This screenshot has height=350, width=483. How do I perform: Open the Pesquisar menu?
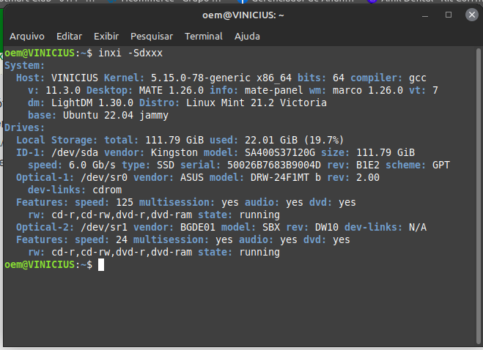coord(152,37)
